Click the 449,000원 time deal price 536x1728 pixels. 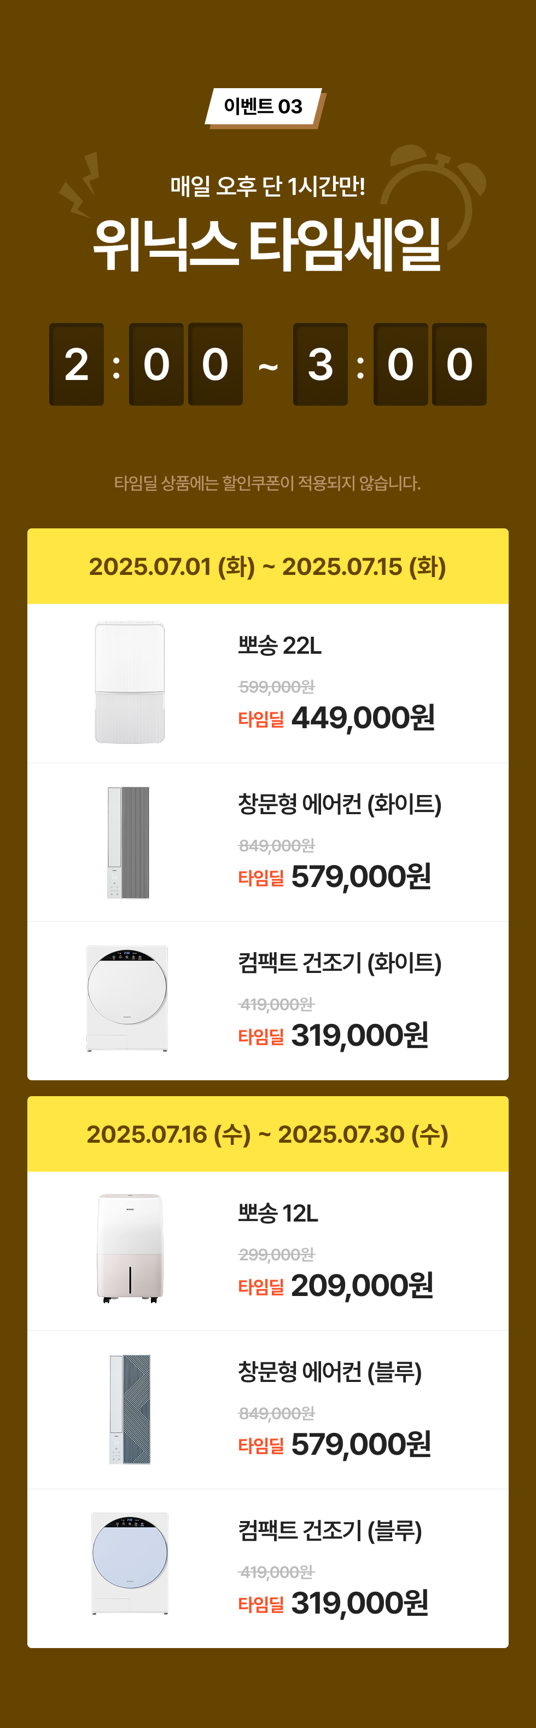click(x=363, y=718)
